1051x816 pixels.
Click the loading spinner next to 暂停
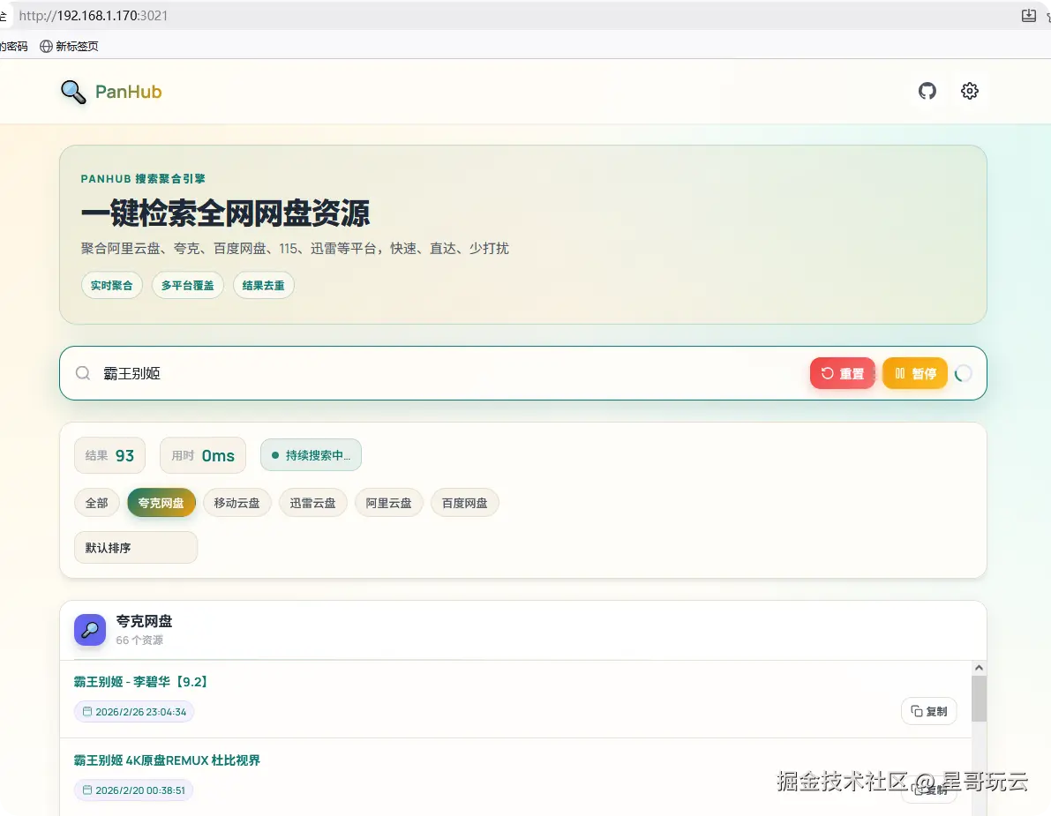[x=963, y=373]
